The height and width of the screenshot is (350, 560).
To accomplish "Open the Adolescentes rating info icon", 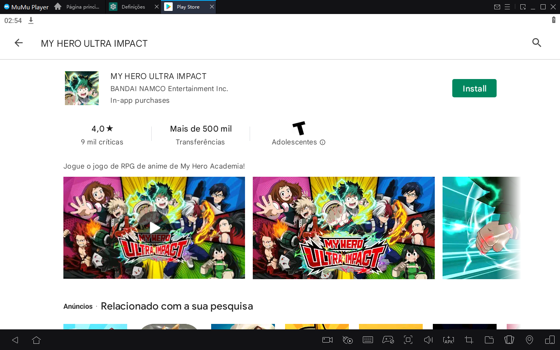I will point(322,142).
